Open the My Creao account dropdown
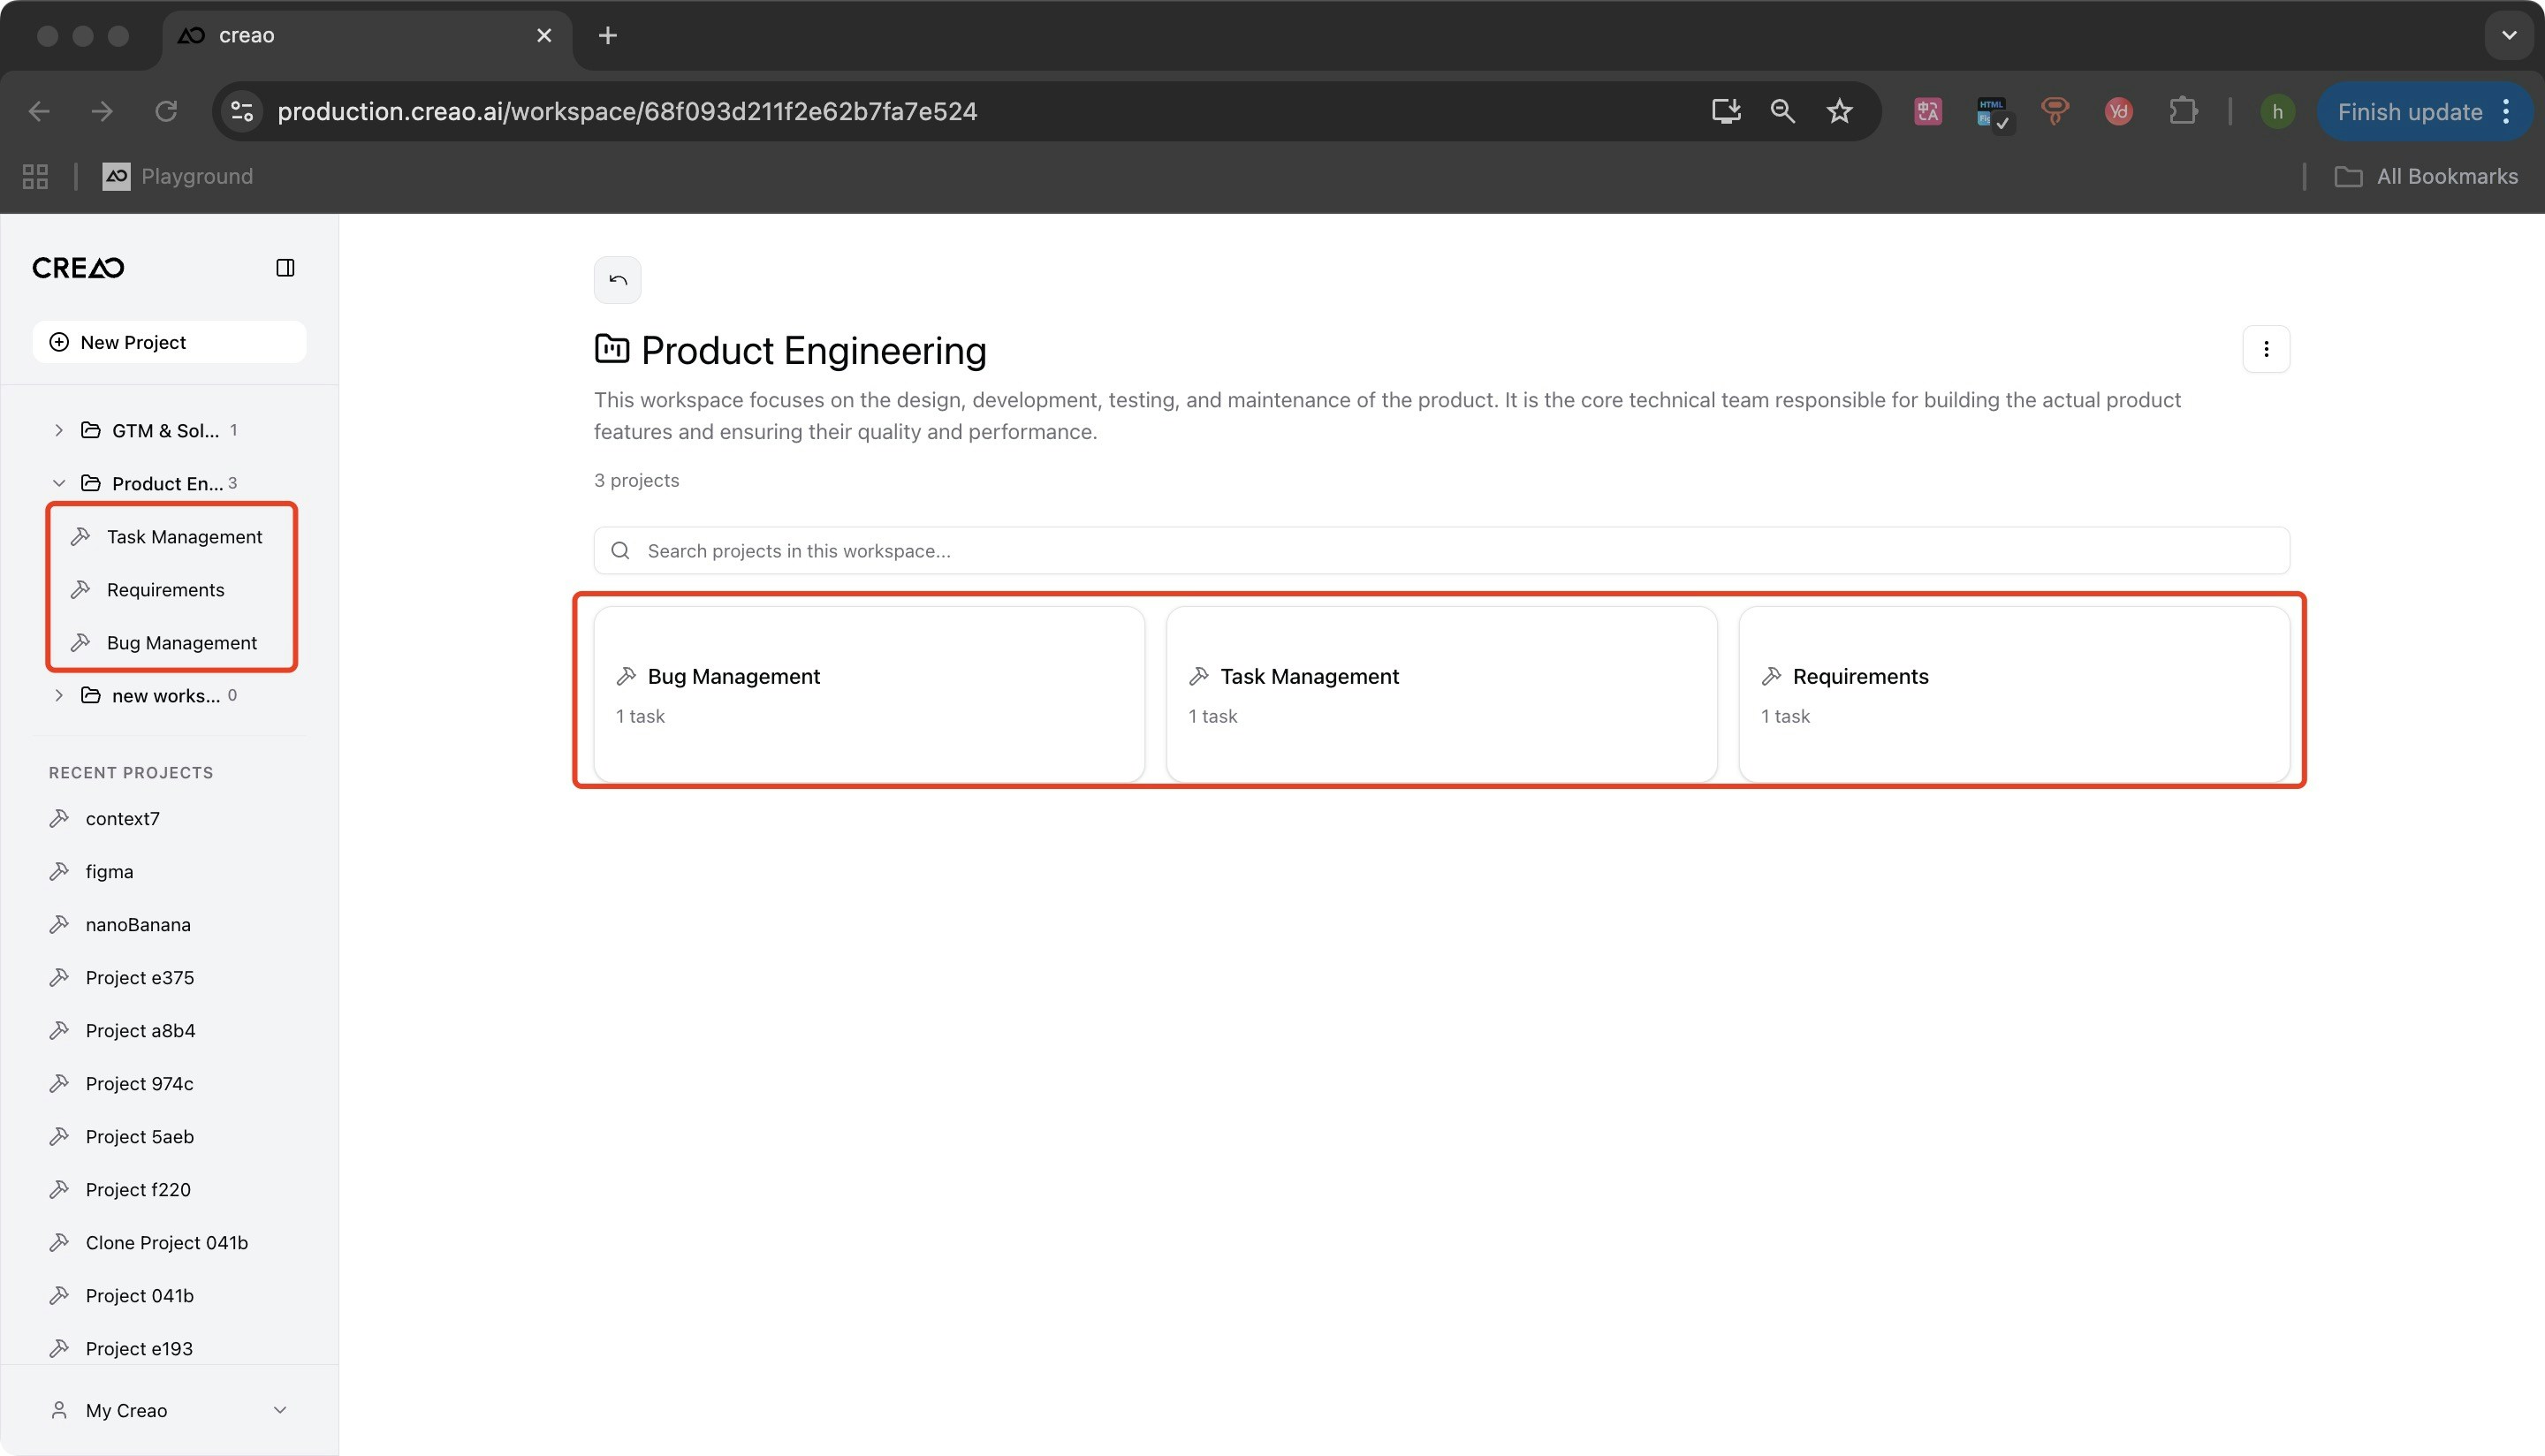Viewport: 2545px width, 1456px height. coord(168,1410)
